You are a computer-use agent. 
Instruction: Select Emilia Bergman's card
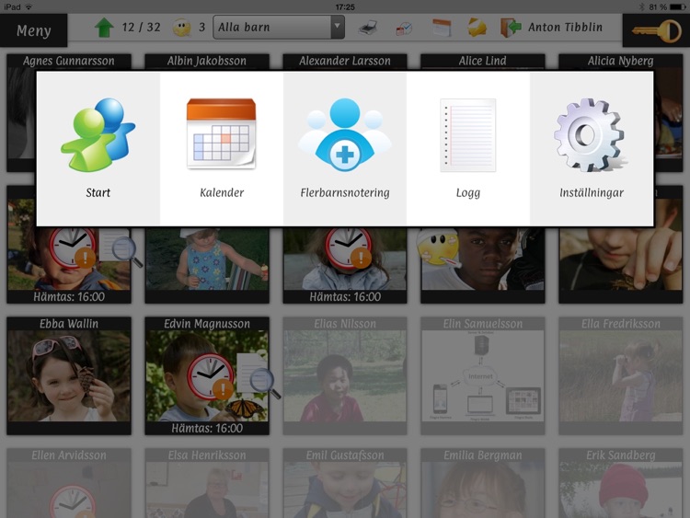point(483,483)
